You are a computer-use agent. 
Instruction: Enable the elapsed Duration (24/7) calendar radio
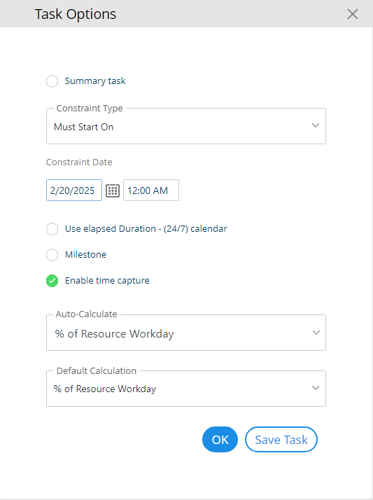(x=52, y=229)
